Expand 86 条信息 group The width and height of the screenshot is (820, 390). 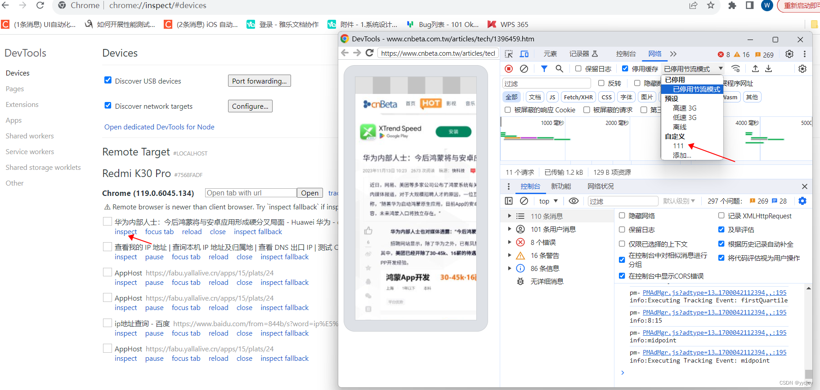510,268
